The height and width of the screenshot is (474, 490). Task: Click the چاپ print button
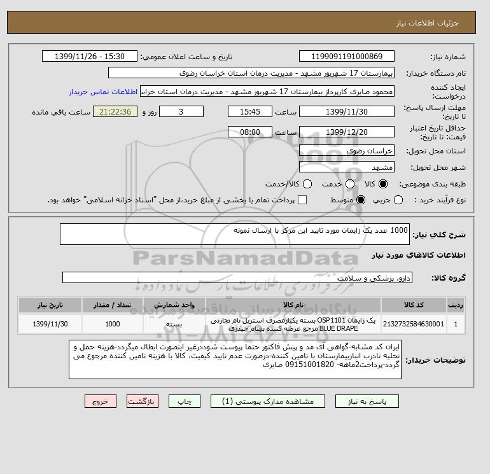point(185,401)
